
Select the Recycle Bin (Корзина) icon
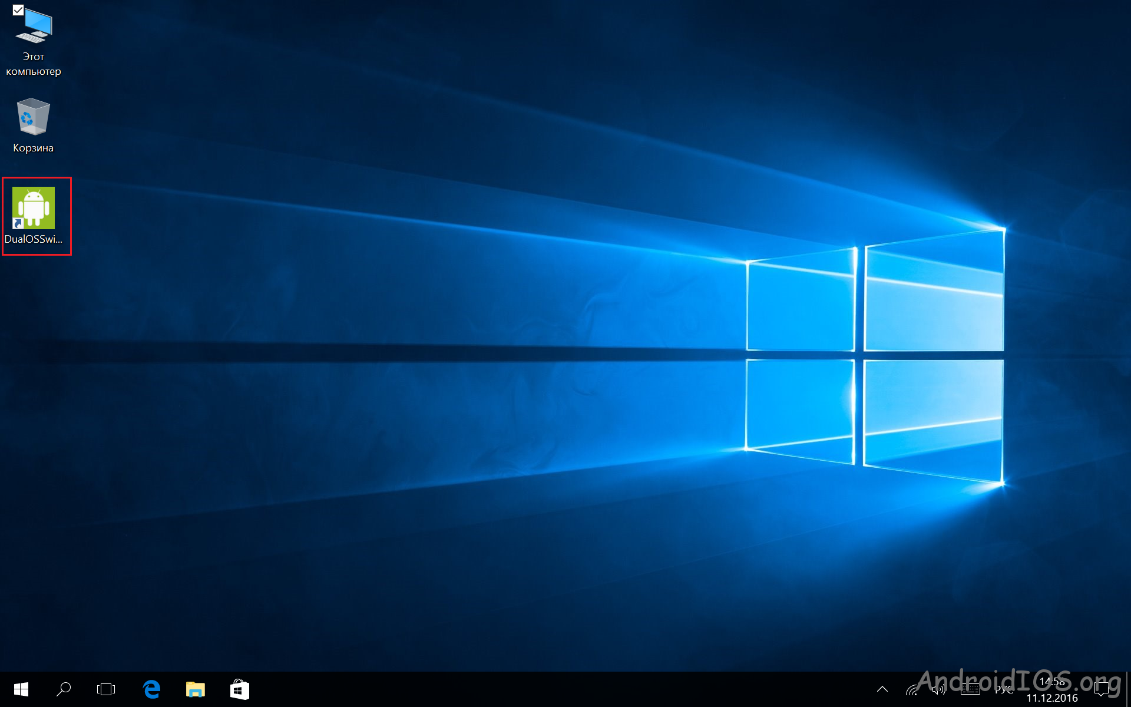tap(33, 117)
